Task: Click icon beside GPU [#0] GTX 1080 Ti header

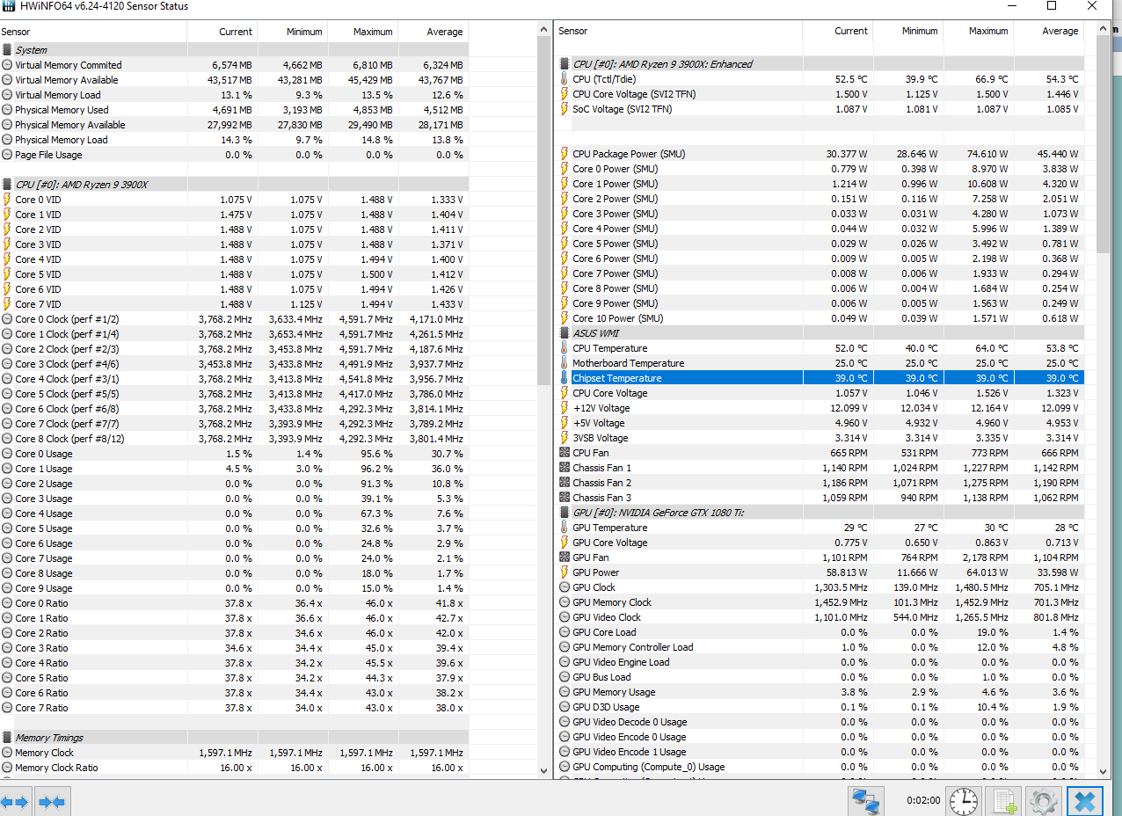Action: point(565,513)
